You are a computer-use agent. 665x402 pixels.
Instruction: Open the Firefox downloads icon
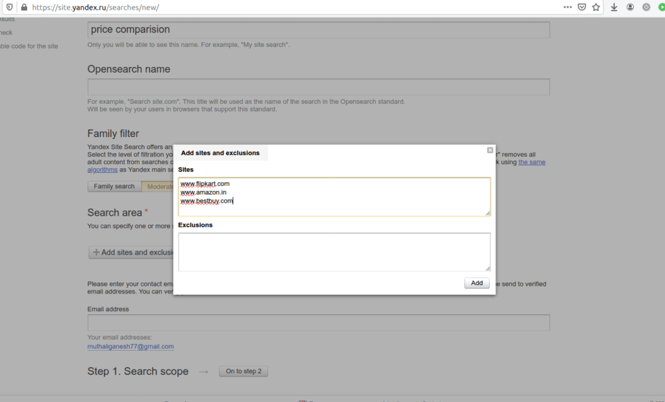coord(614,7)
